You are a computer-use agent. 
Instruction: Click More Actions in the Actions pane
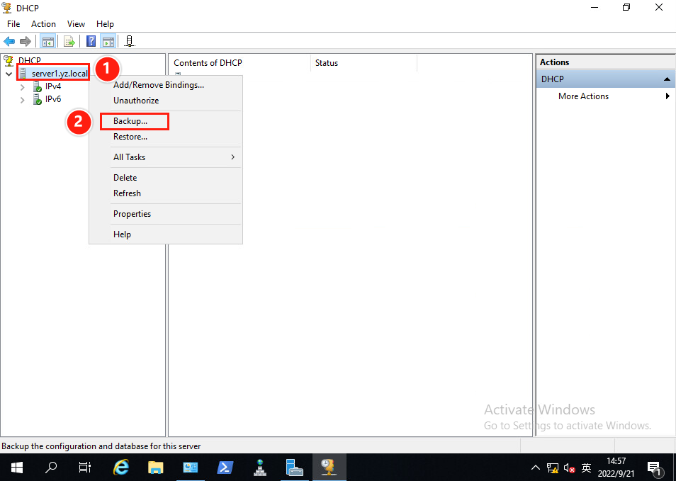point(583,96)
